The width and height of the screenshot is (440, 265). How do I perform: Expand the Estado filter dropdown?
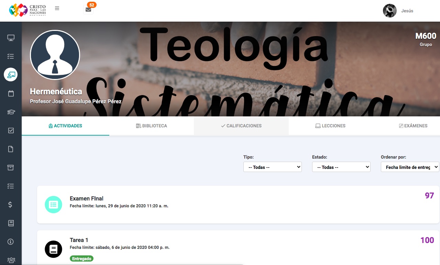[341, 167]
